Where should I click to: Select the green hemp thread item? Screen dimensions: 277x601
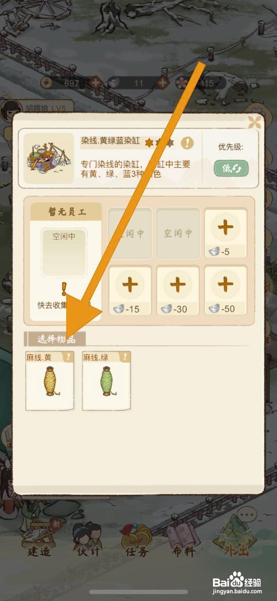coord(106,381)
